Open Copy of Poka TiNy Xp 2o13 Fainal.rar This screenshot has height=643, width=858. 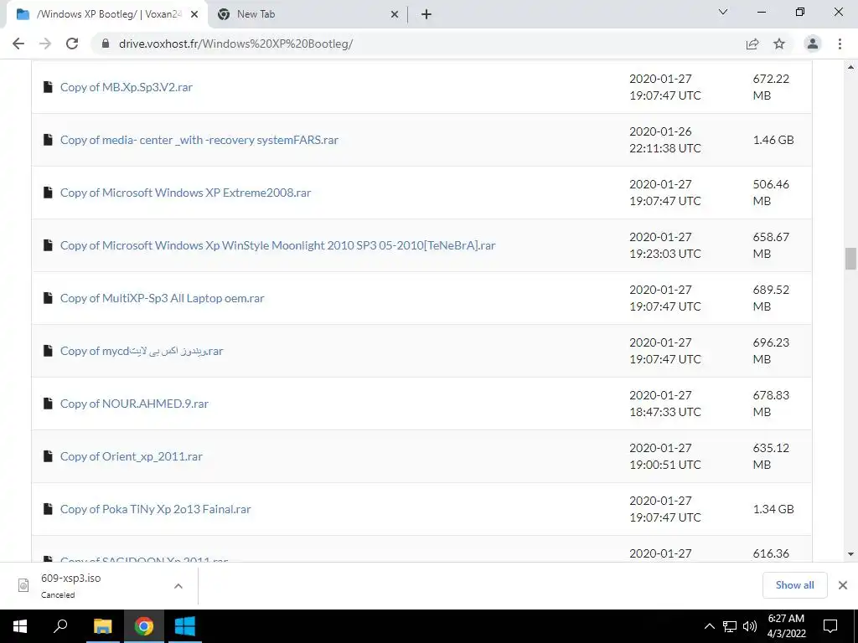[x=155, y=509]
